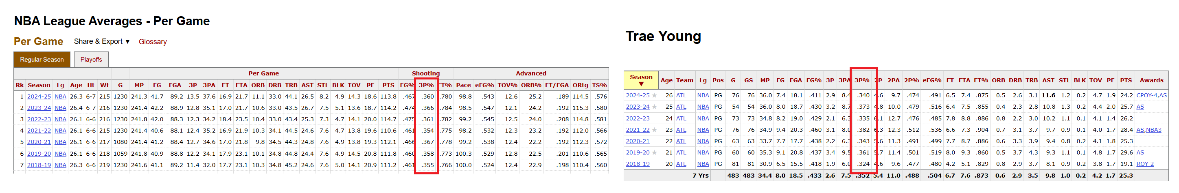Sort League Averages by the Ht column header
The height and width of the screenshot is (193, 1179).
(x=91, y=85)
